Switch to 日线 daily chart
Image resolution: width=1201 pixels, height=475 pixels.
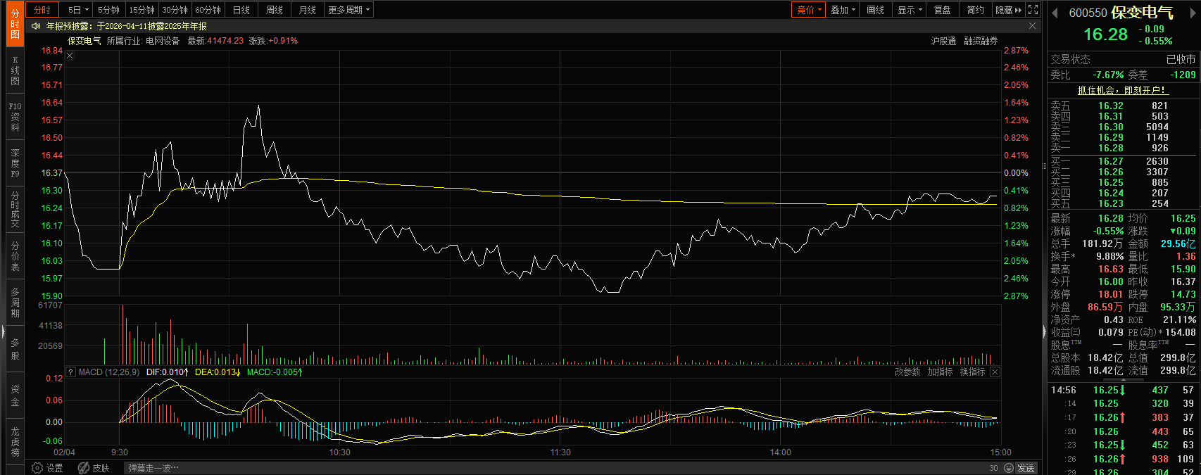pyautogui.click(x=241, y=10)
